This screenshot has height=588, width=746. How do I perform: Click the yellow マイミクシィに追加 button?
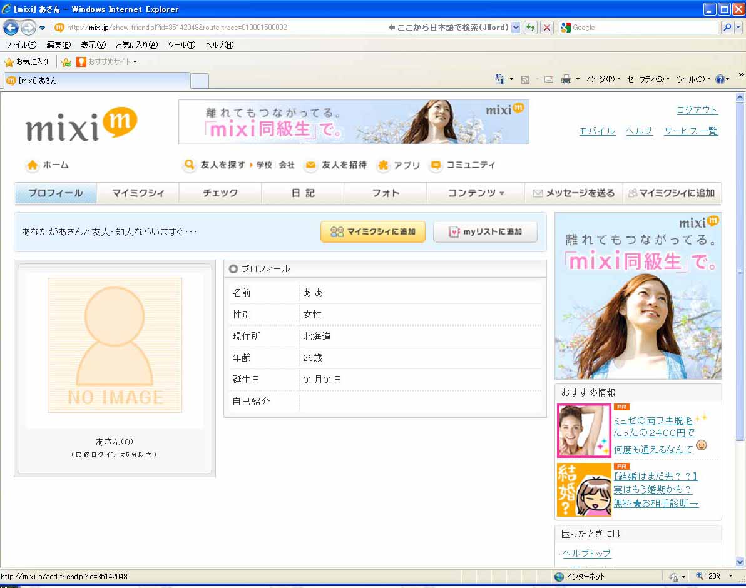pyautogui.click(x=373, y=232)
